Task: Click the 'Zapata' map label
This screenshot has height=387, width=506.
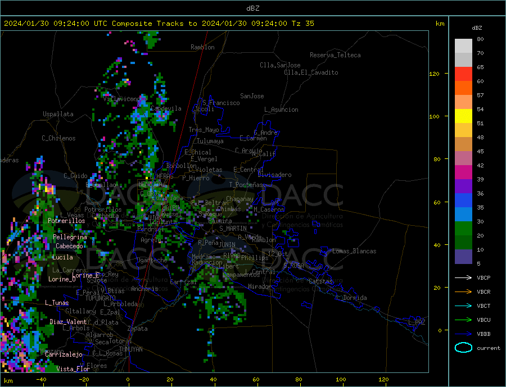Action: [138, 329]
